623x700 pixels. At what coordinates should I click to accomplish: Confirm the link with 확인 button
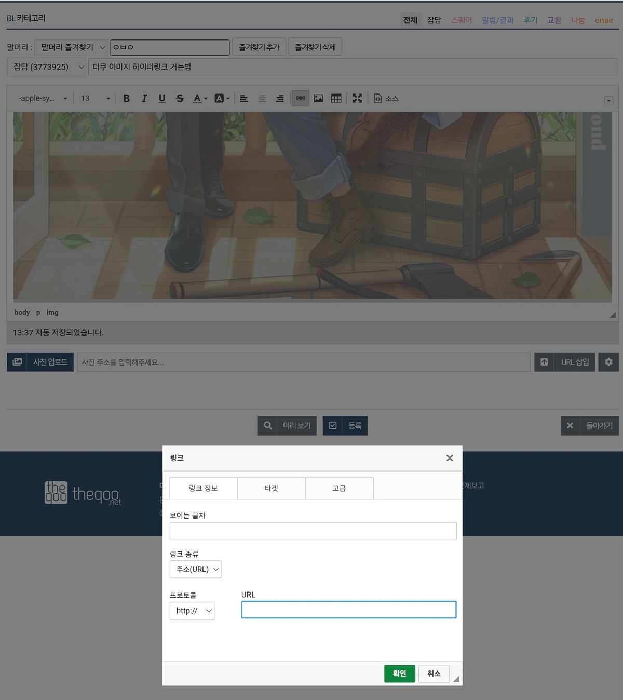[399, 674]
